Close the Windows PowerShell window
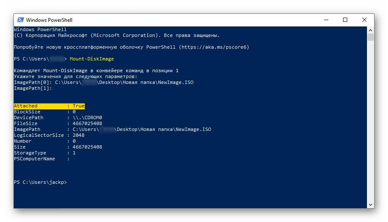Viewport: 388px width, 222px height. [x=364, y=20]
